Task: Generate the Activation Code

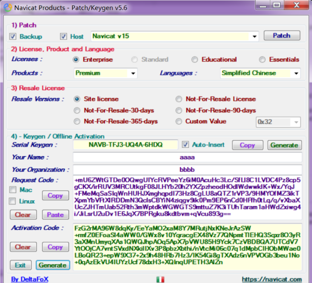Action: 53,265
